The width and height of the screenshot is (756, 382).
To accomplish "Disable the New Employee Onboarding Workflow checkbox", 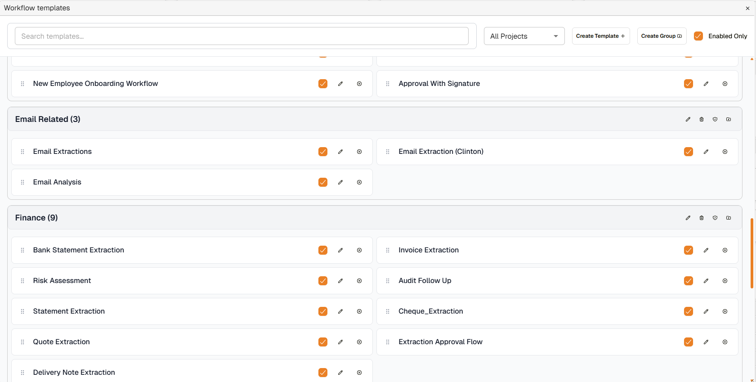I will pyautogui.click(x=323, y=84).
